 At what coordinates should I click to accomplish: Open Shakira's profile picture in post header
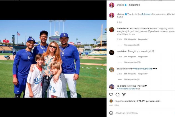pos(112,5)
